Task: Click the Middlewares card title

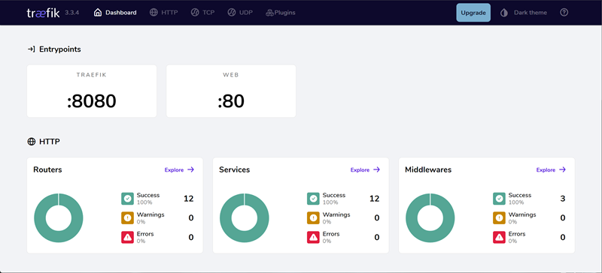Action: click(x=428, y=169)
